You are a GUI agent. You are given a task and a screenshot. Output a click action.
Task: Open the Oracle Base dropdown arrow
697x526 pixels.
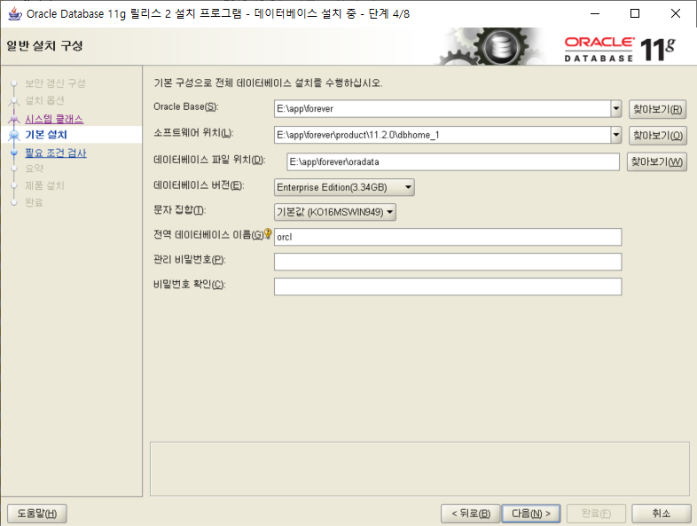click(x=615, y=108)
